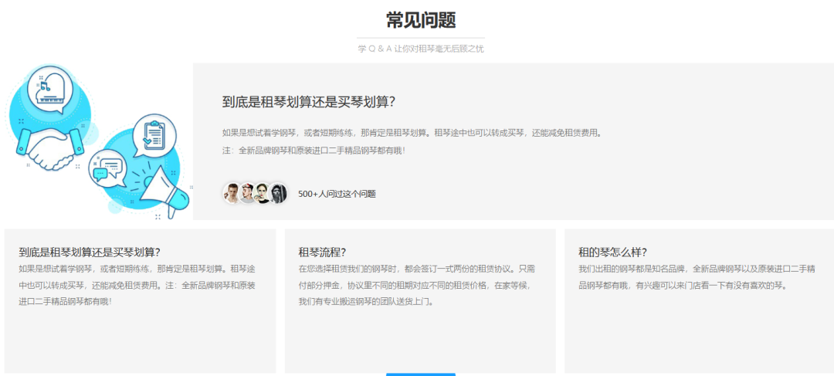Select the 租琴流程 question card title
Image resolution: width=834 pixels, height=376 pixels.
[322, 252]
